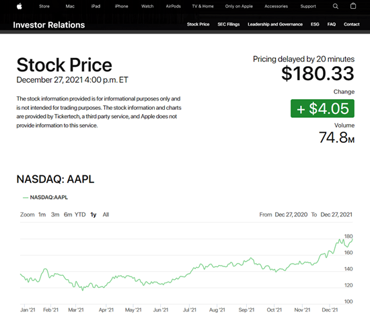Screen dimensions: 370x321
Task: Click the Jul '21 axis label
Action: pyautogui.click(x=190, y=310)
